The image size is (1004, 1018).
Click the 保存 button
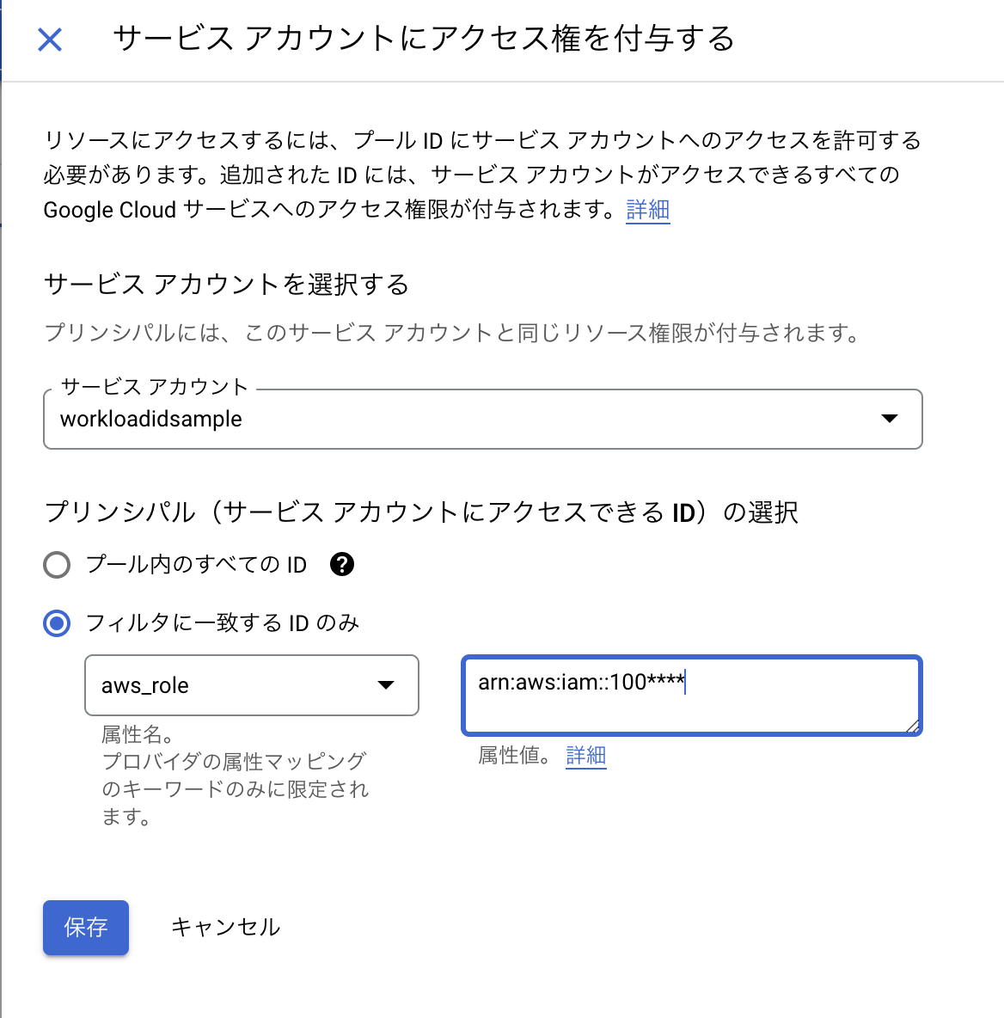(x=85, y=928)
